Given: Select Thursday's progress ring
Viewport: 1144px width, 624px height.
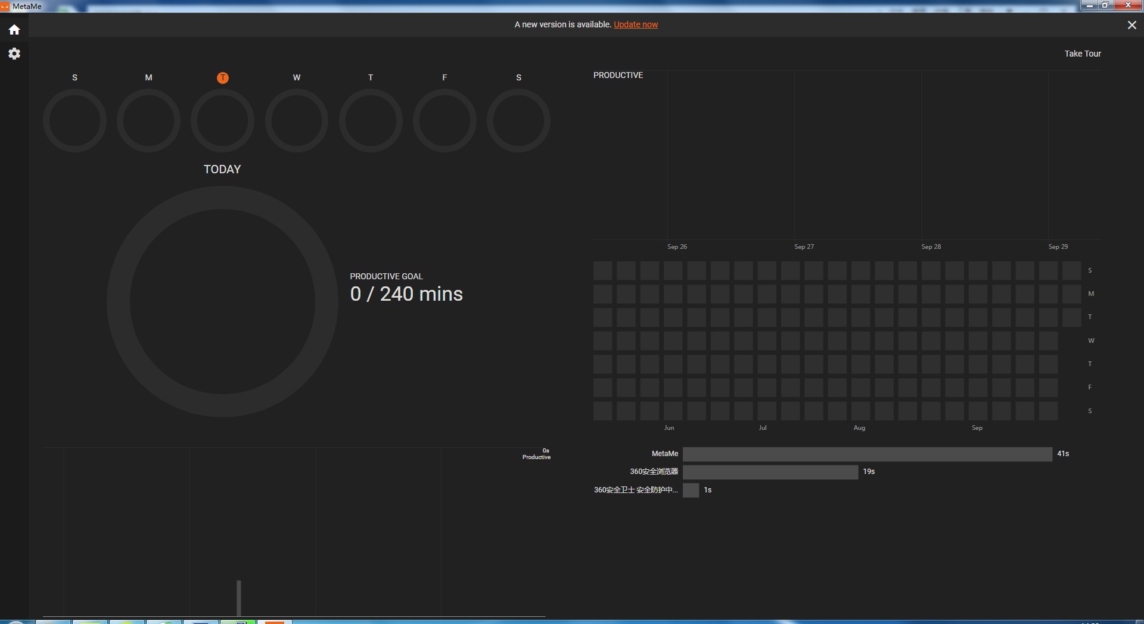Looking at the screenshot, I should pos(371,121).
